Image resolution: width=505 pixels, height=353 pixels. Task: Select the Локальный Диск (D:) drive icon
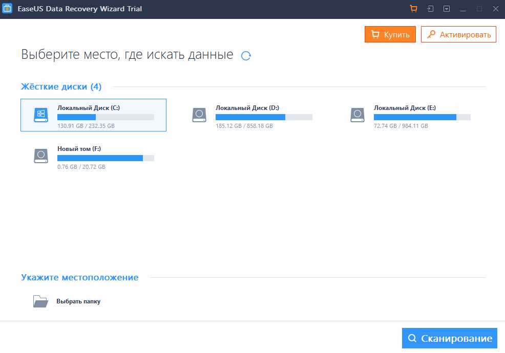click(199, 115)
